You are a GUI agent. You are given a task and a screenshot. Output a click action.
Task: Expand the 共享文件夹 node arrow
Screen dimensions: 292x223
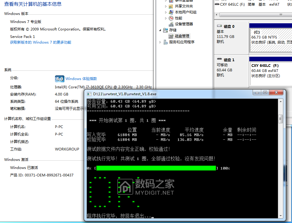(x=166, y=6)
